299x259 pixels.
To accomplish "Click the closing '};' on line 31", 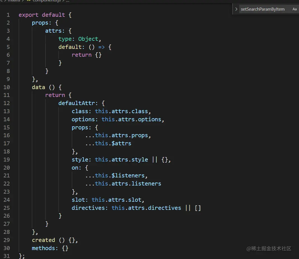I will (x=22, y=256).
